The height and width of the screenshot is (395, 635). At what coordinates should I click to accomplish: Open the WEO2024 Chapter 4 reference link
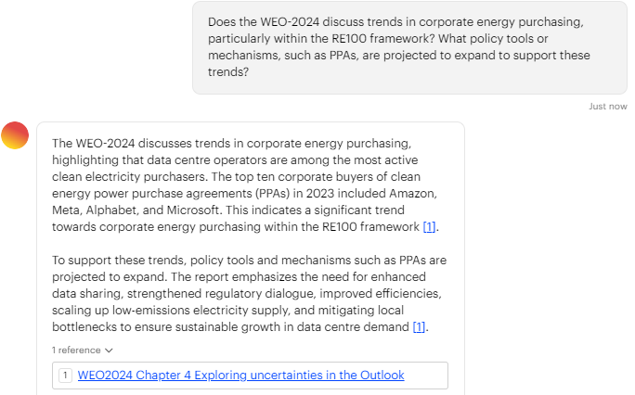[240, 376]
